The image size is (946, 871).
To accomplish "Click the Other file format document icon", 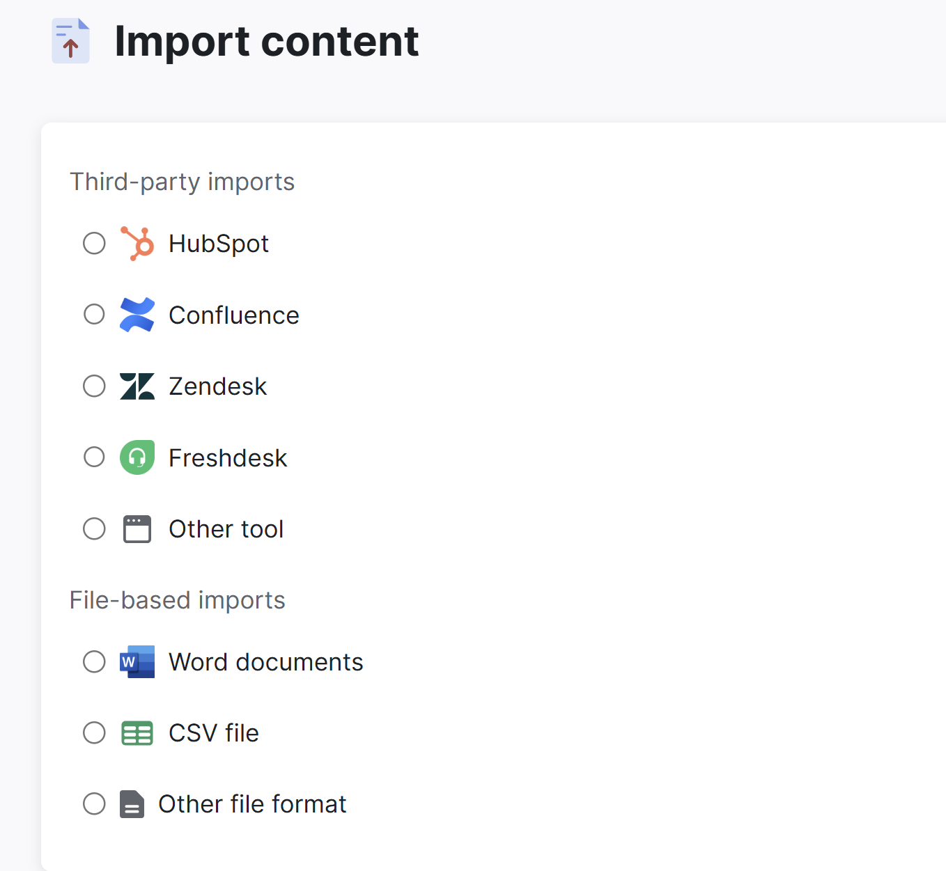I will (132, 804).
